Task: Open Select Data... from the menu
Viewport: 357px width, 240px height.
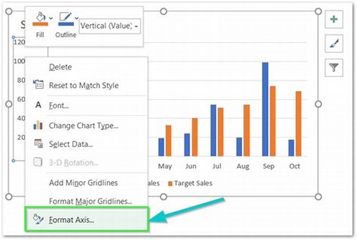Action: coord(87,144)
